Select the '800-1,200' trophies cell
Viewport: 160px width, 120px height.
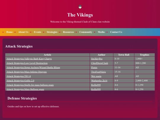145,63
